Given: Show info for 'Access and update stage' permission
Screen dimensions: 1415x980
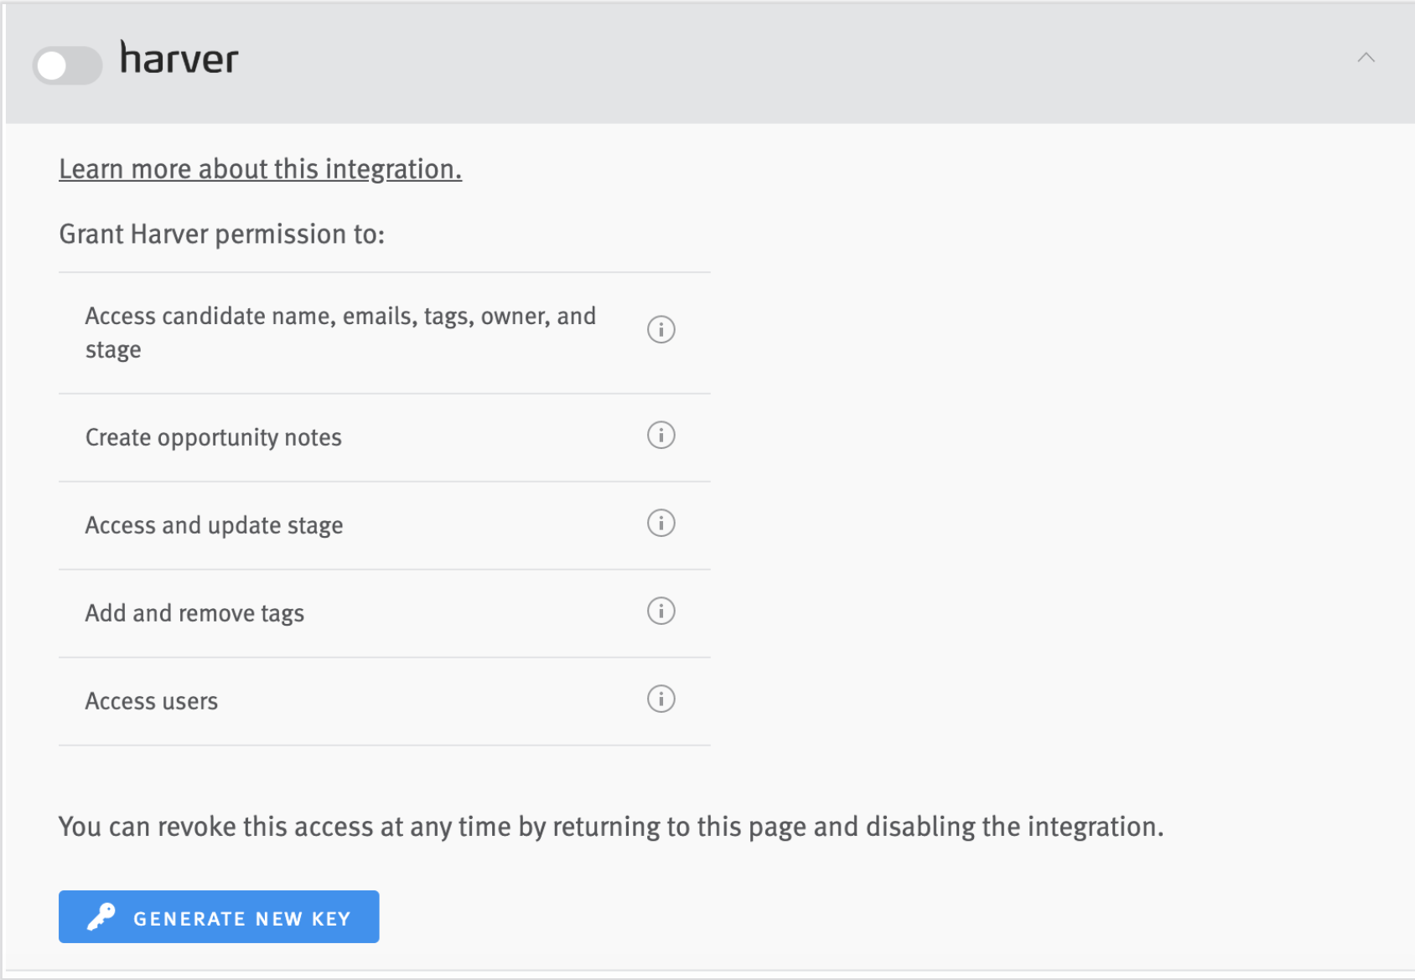Looking at the screenshot, I should tap(661, 523).
